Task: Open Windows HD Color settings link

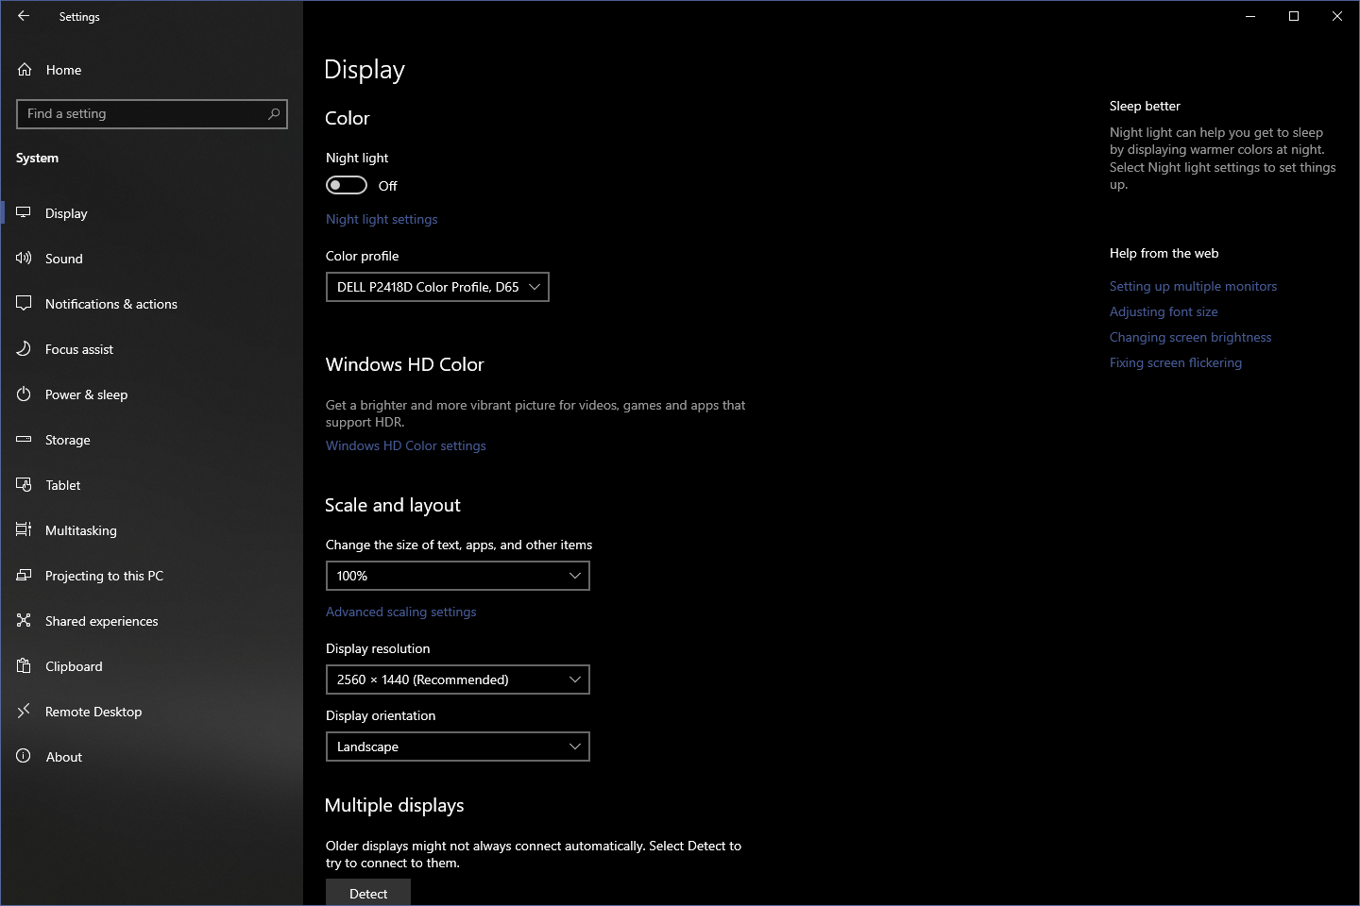Action: coord(406,445)
